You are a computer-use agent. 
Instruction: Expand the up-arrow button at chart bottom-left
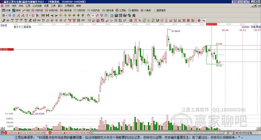(2, 128)
